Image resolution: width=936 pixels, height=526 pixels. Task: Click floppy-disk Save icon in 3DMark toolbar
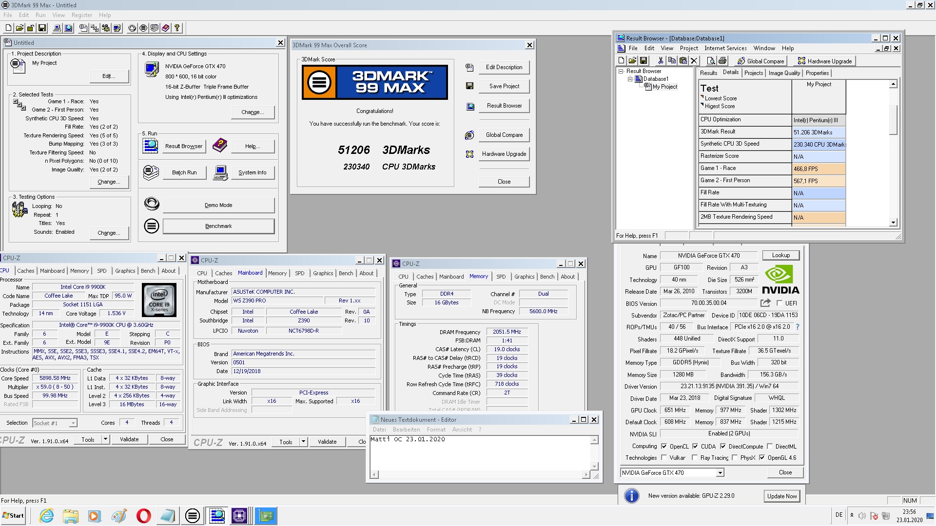pos(42,28)
